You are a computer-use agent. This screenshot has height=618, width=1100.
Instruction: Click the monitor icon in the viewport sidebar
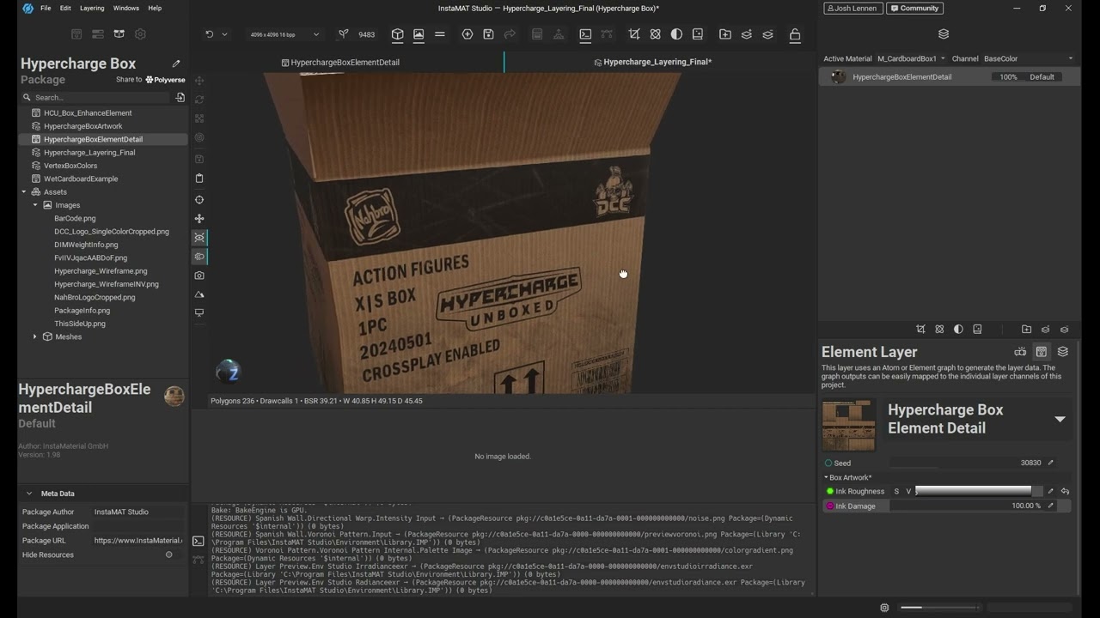pyautogui.click(x=199, y=313)
